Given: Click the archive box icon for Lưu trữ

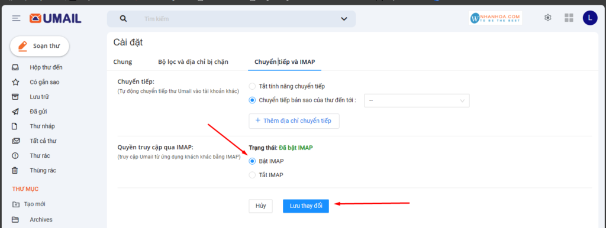Looking at the screenshot, I should (15, 97).
